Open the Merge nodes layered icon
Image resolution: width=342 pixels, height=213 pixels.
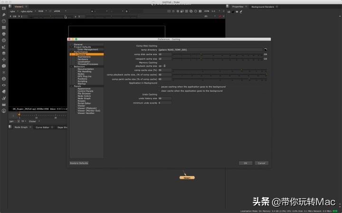[4, 53]
